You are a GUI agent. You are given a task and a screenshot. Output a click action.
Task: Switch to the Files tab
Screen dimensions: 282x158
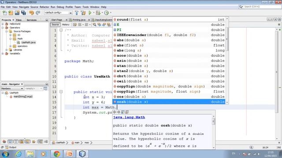point(19,20)
